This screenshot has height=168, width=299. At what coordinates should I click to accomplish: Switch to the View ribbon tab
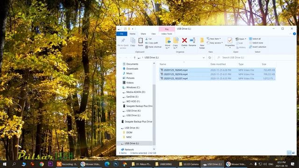154,34
